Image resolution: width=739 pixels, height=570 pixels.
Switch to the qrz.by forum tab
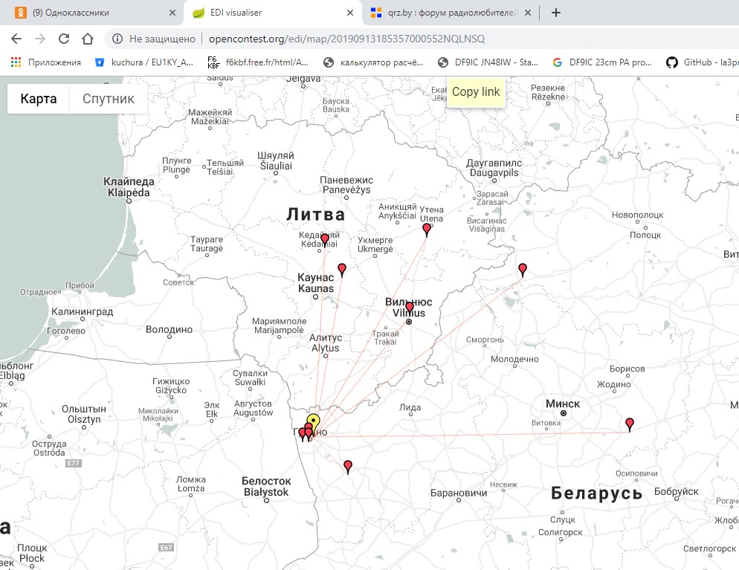446,13
